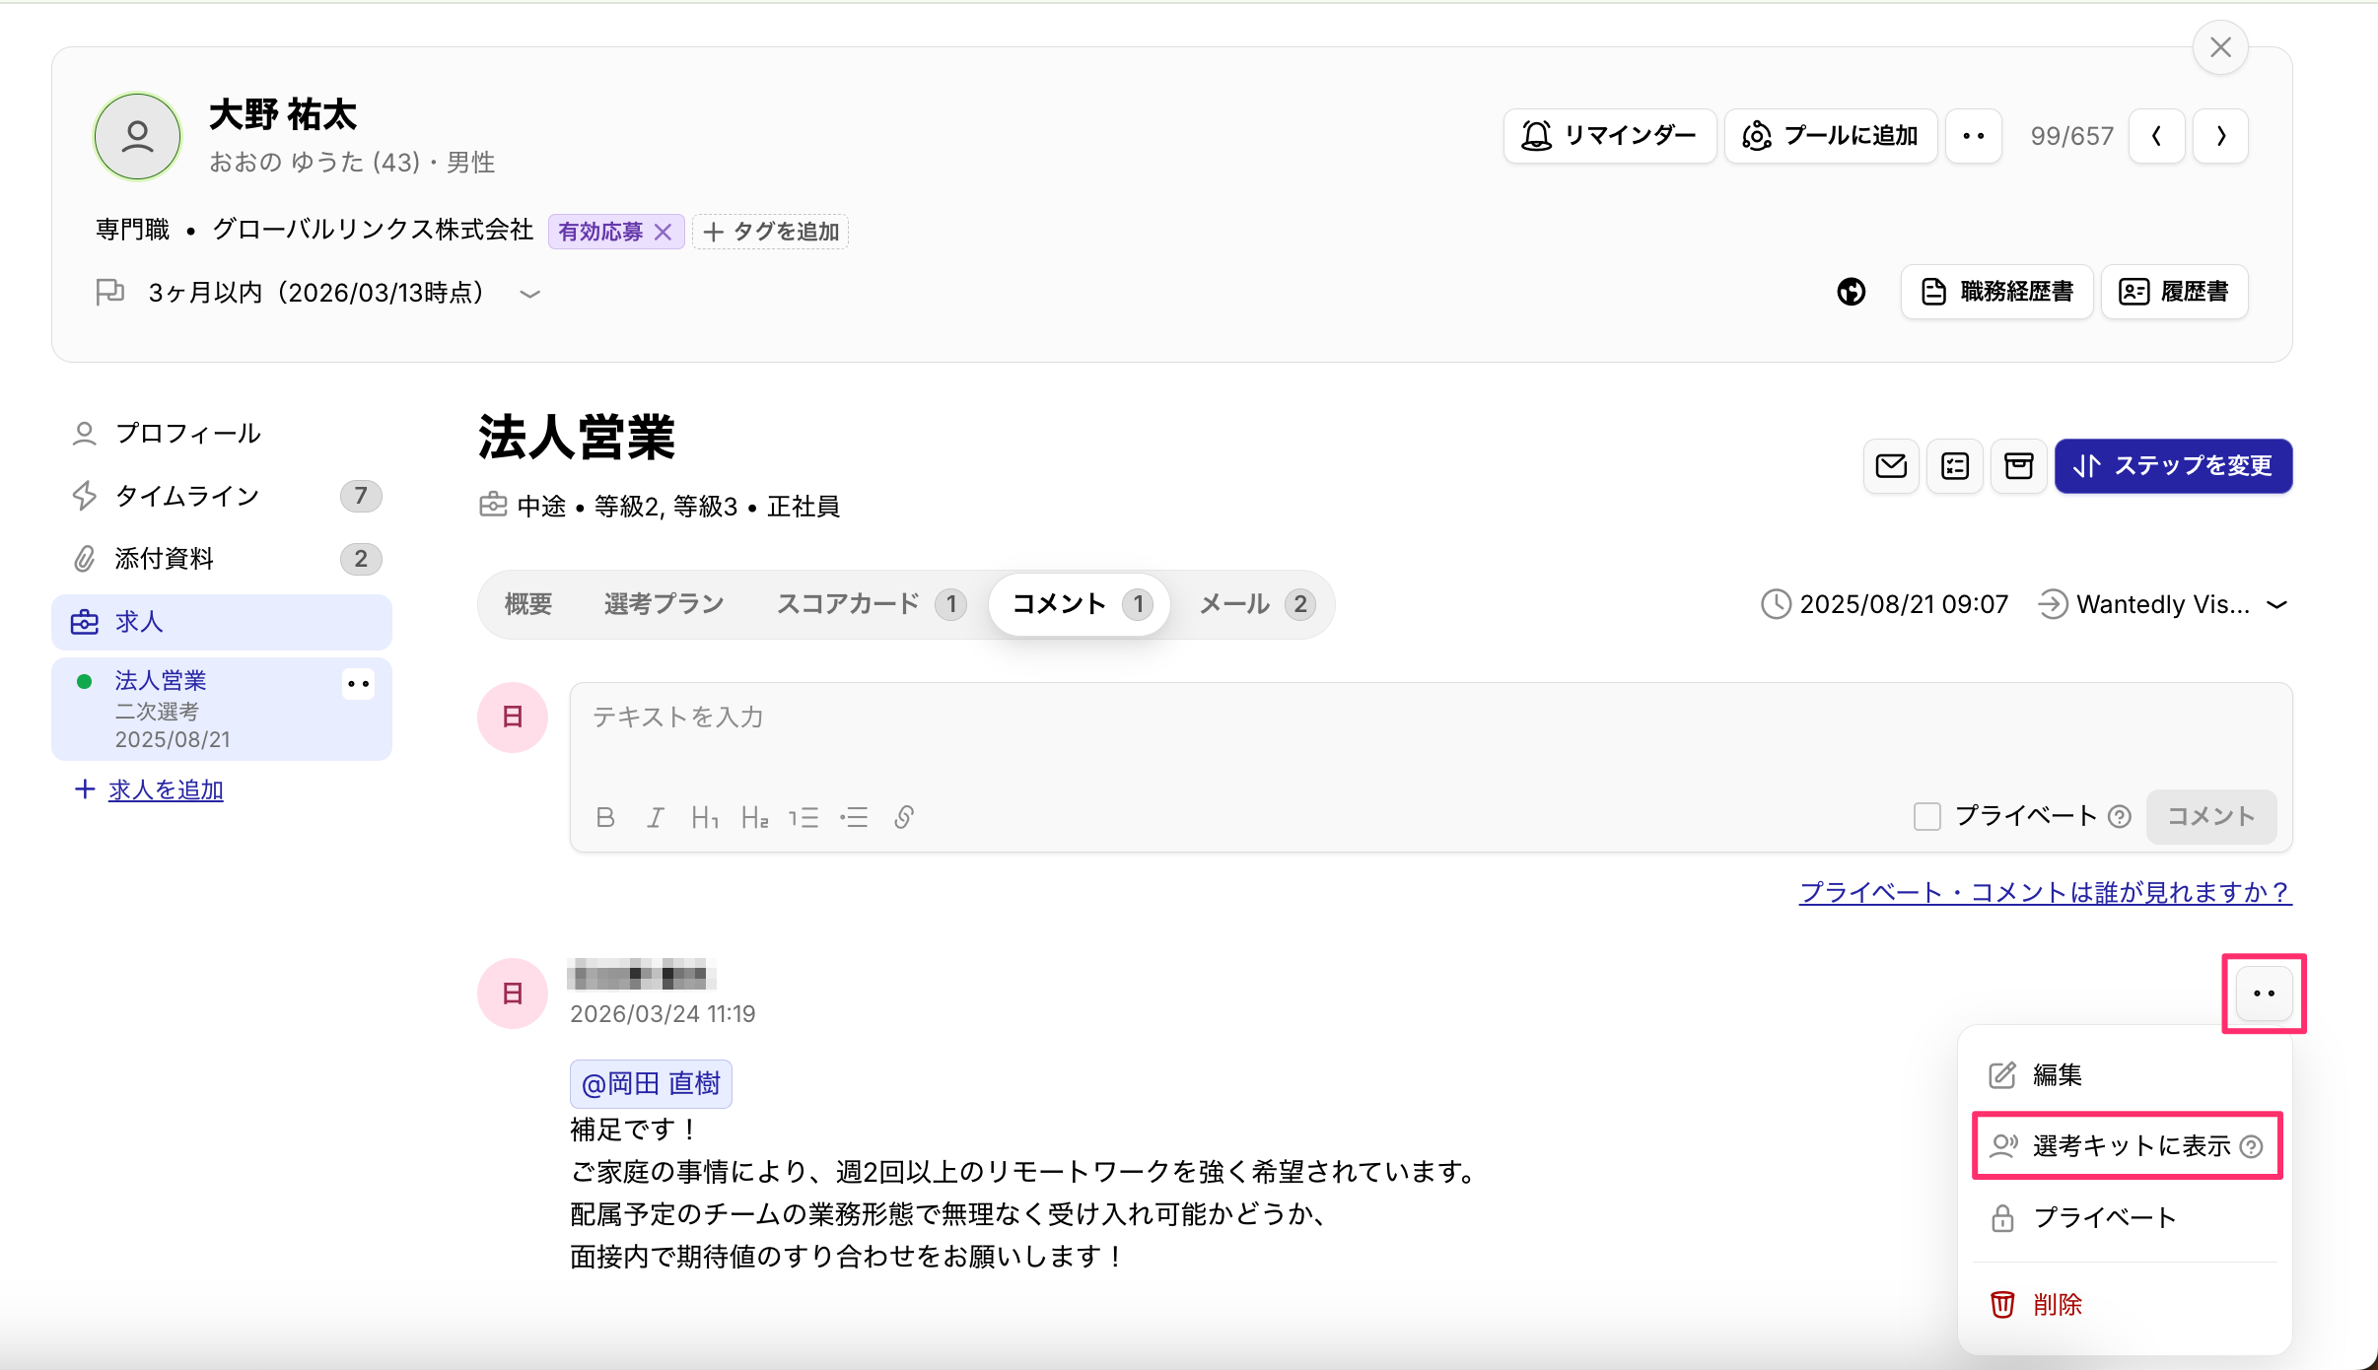The height and width of the screenshot is (1370, 2378).
Task: Apply italic formatting in comment editor
Action: [x=655, y=817]
